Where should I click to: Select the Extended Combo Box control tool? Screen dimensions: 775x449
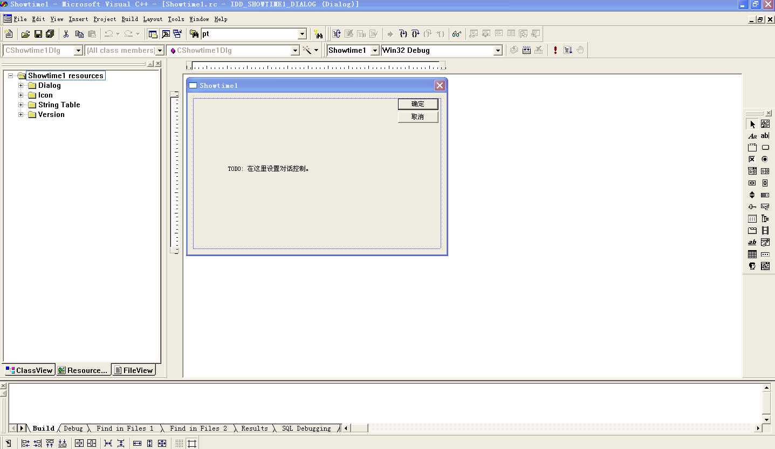[765, 266]
